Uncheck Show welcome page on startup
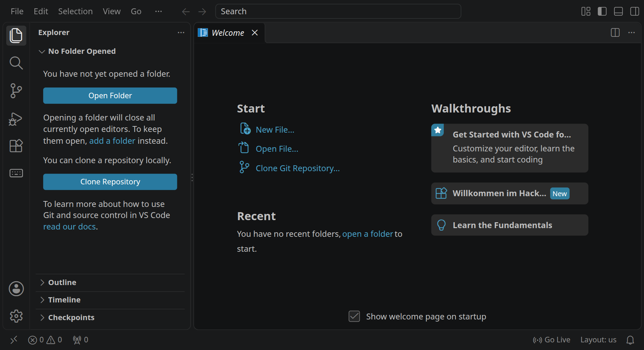Screen dimensions: 644x350 [x=354, y=316]
